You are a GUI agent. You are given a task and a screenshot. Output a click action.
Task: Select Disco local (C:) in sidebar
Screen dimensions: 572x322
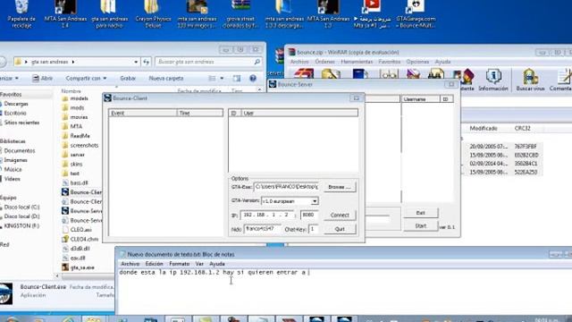(x=21, y=207)
